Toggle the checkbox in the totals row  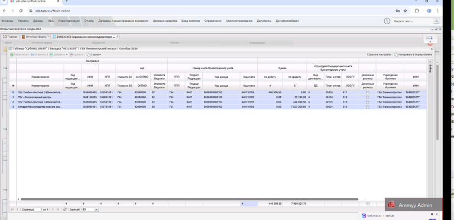click(368, 203)
